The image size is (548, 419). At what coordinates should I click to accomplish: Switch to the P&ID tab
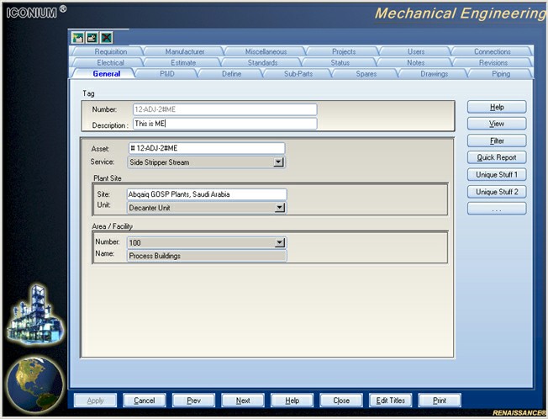coord(166,74)
